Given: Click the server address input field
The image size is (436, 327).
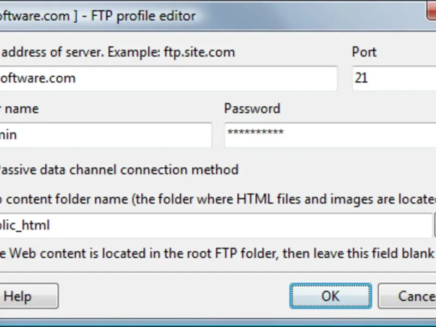Looking at the screenshot, I should (x=163, y=78).
